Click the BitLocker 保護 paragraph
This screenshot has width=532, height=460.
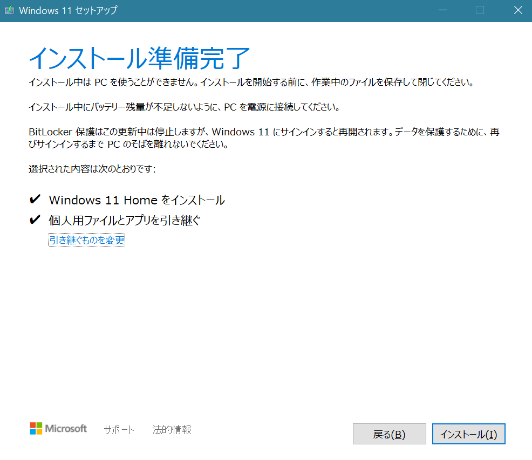click(x=264, y=138)
